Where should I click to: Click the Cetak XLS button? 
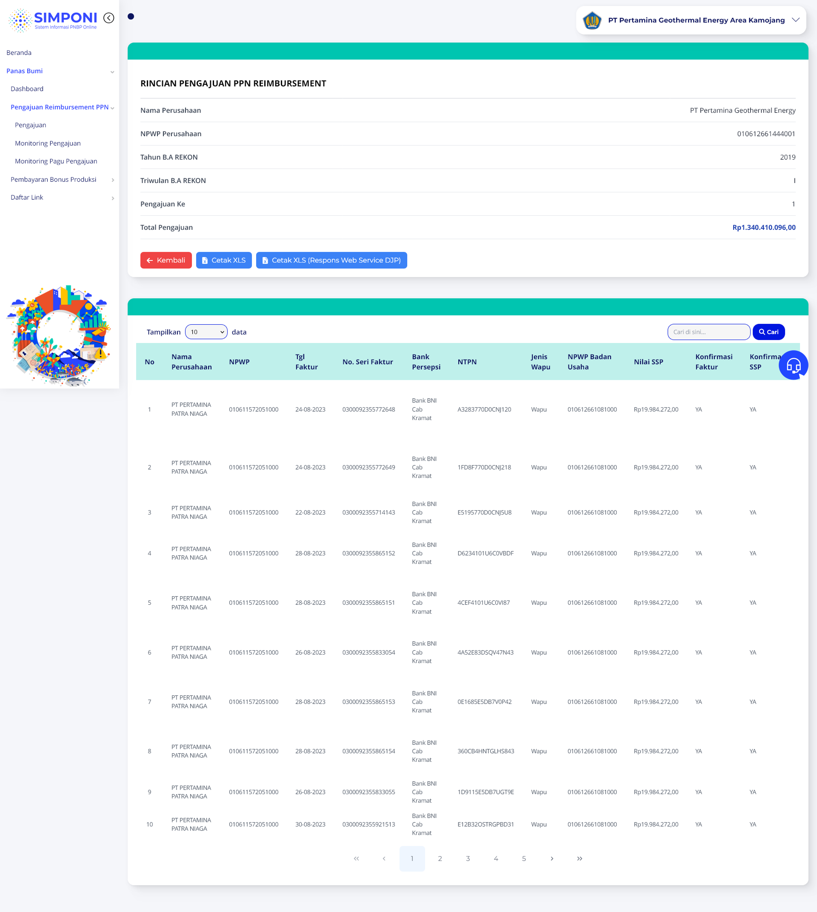coord(224,260)
